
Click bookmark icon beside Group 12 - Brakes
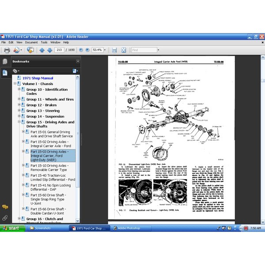[23, 105]
